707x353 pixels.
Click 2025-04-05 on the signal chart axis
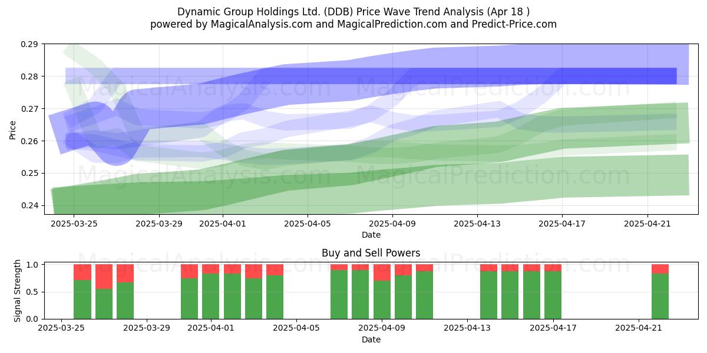coord(296,328)
